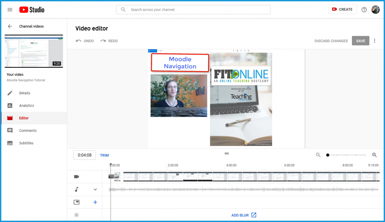Start trimming with TRIM
The width and height of the screenshot is (385, 222).
point(105,155)
